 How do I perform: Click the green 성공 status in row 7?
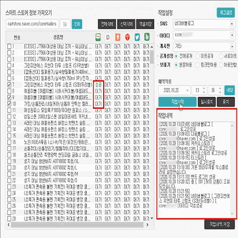[x=98, y=84]
